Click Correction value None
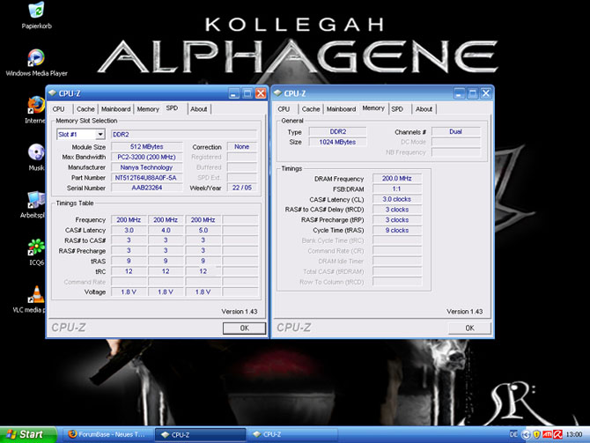 point(242,147)
